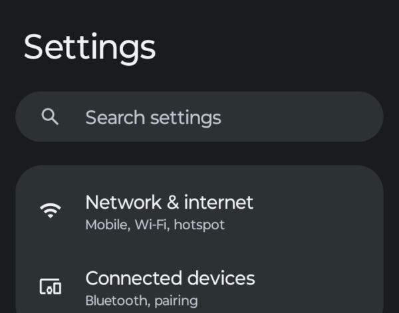
Task: Focus the Search settings field
Action: (x=199, y=117)
